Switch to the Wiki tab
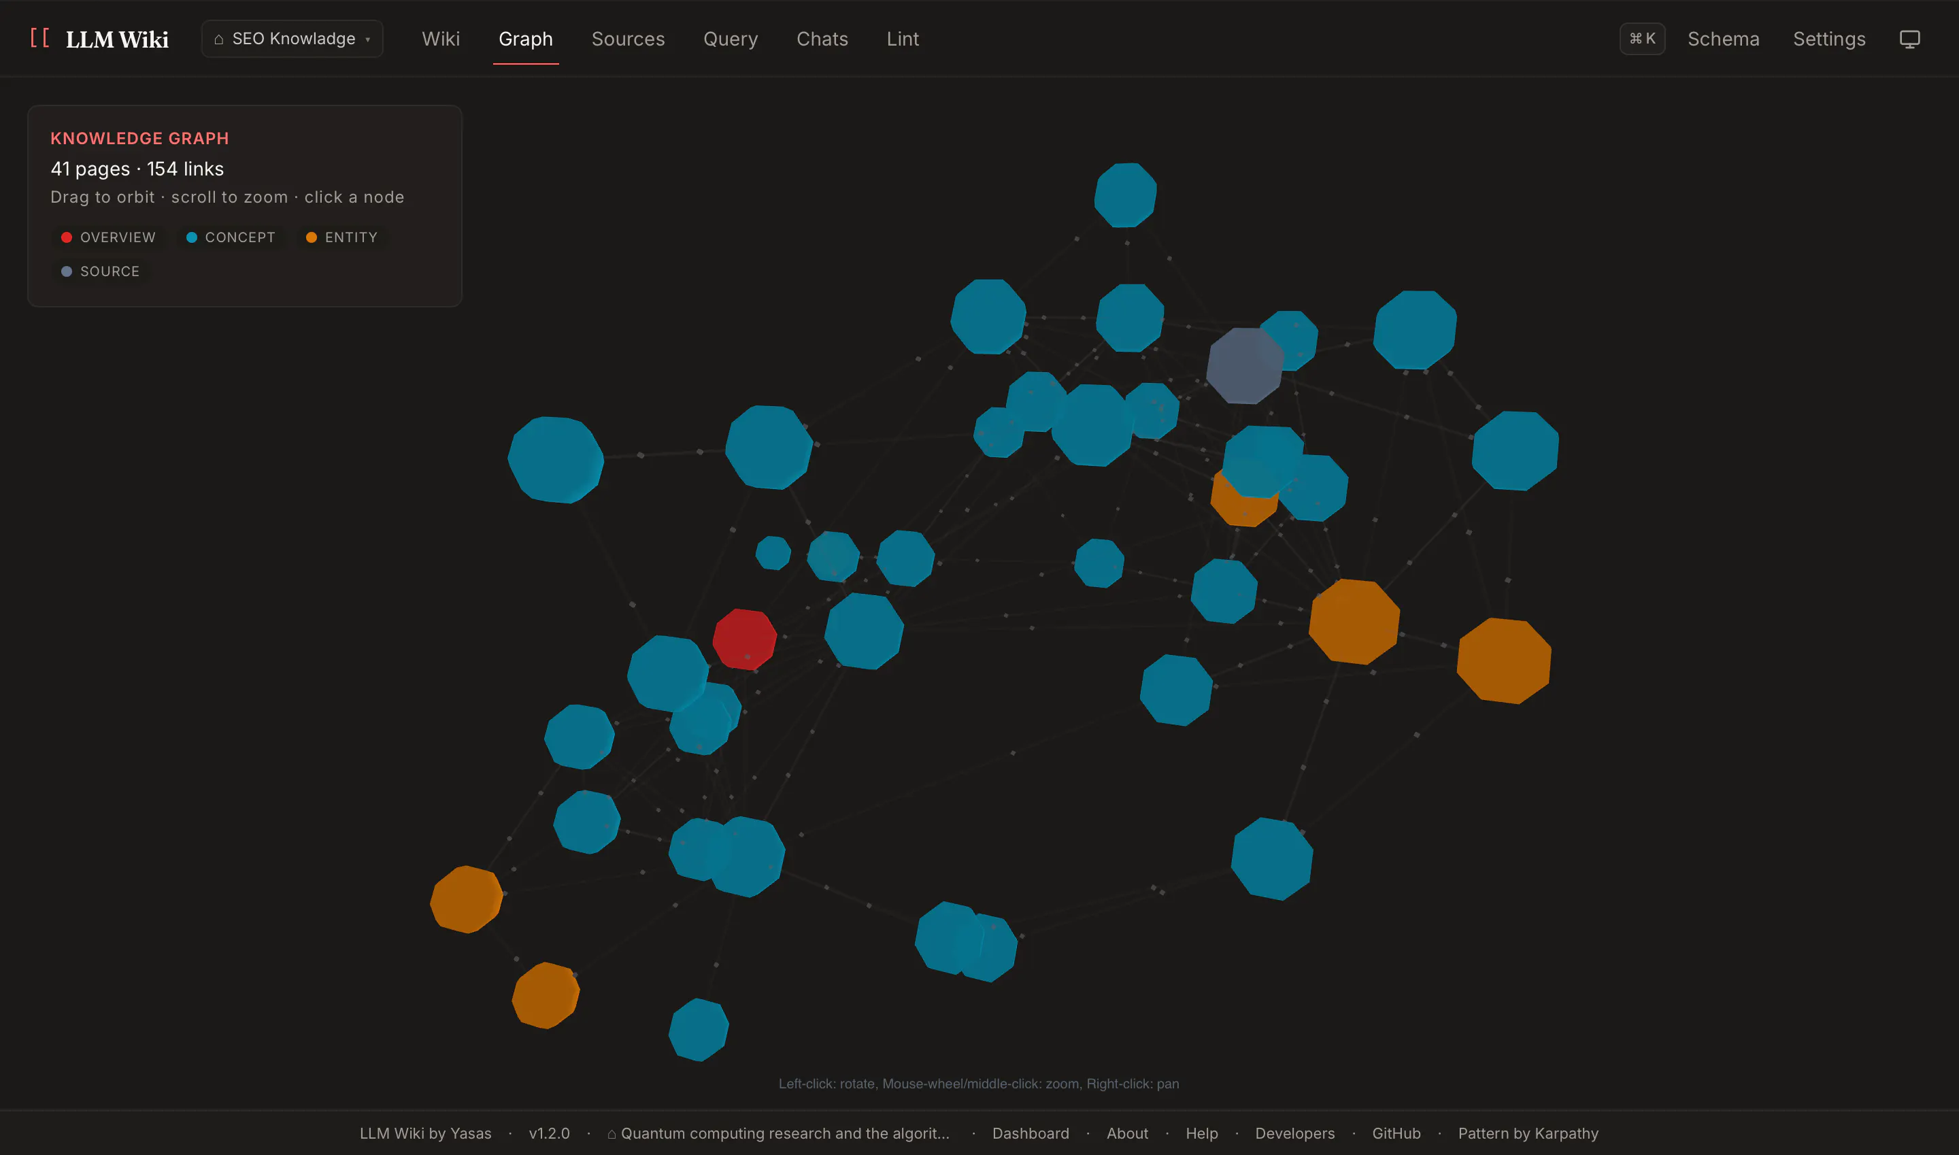Image resolution: width=1959 pixels, height=1155 pixels. click(441, 39)
